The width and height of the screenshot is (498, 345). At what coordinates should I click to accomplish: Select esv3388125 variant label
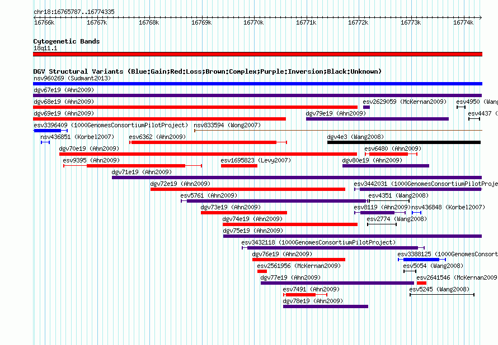[x=448, y=254]
